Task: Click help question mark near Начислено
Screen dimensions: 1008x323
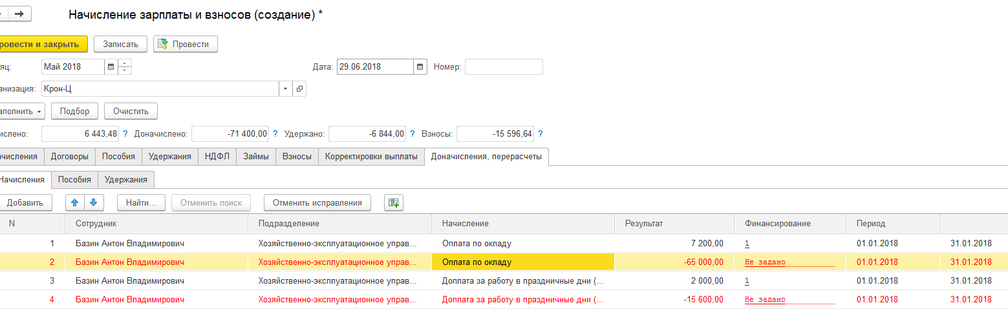Action: click(x=125, y=134)
